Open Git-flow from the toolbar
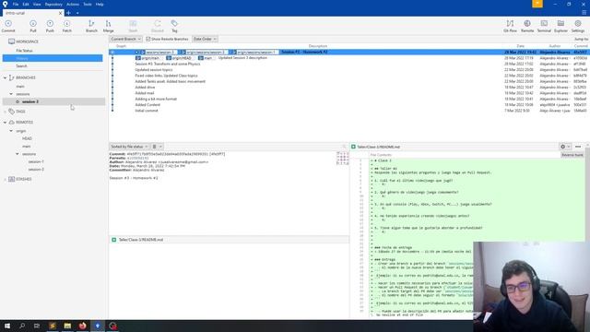 (x=510, y=26)
